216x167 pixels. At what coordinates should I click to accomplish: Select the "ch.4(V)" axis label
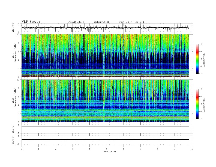point(13,141)
